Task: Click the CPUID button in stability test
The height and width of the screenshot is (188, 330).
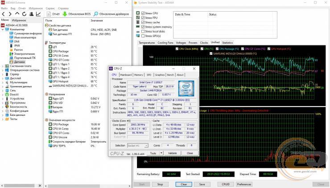Action: 226,184
